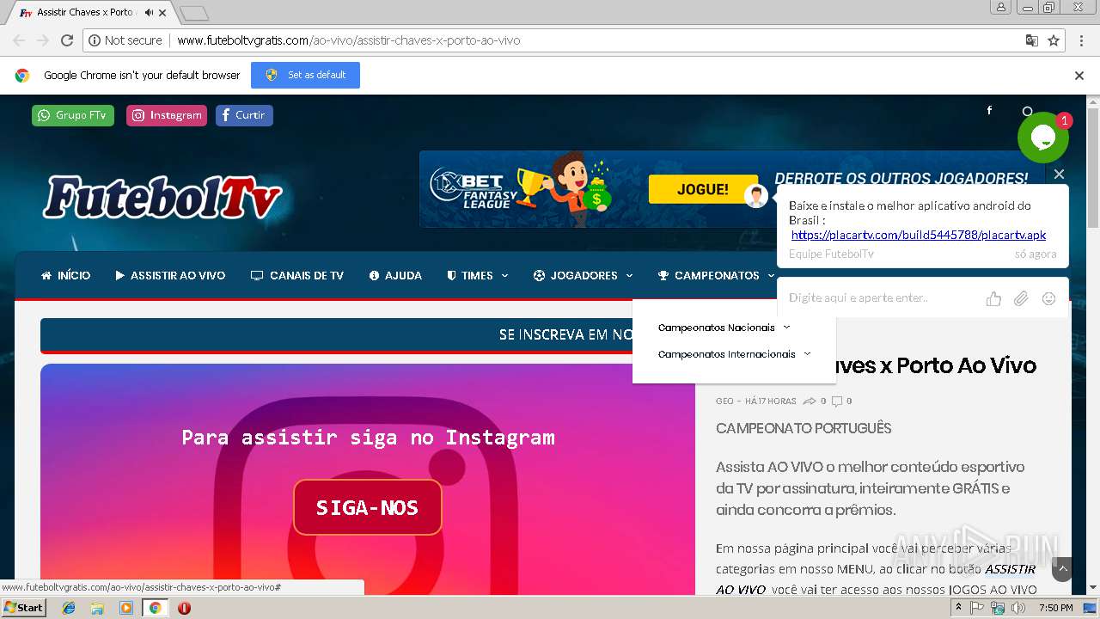Click the Grupo FTv WhatsApp button

pos(73,115)
